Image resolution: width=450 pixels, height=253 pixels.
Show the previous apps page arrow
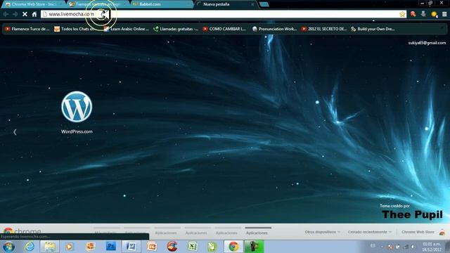point(15,132)
